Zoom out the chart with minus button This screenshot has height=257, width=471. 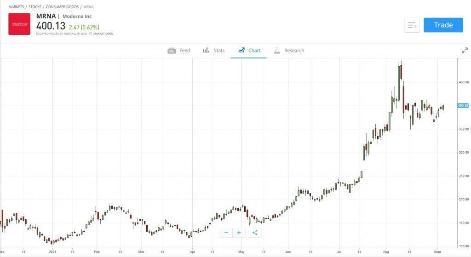tap(226, 233)
